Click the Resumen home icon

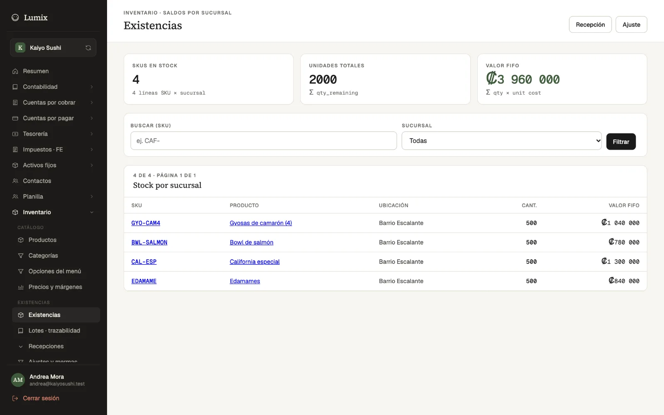(x=15, y=71)
